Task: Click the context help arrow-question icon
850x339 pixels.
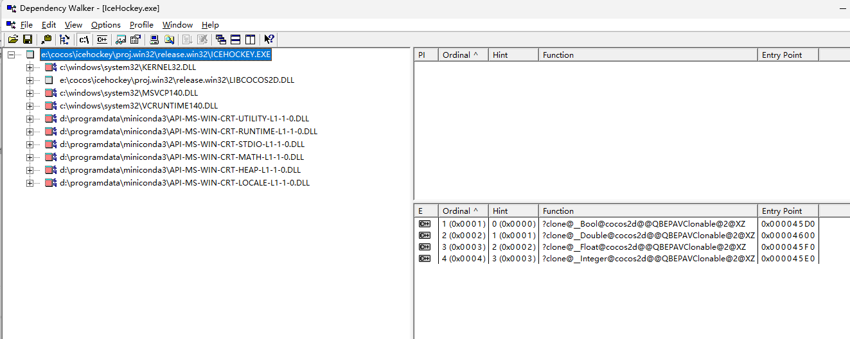Action: (x=269, y=39)
